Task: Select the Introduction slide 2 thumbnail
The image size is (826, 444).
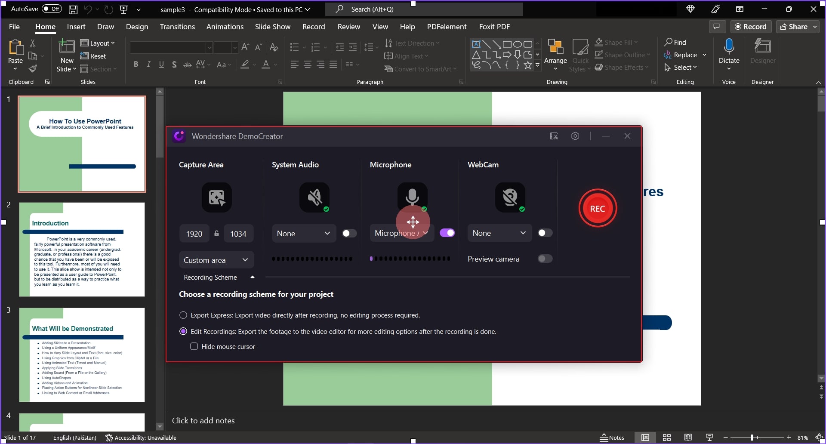Action: (x=82, y=250)
